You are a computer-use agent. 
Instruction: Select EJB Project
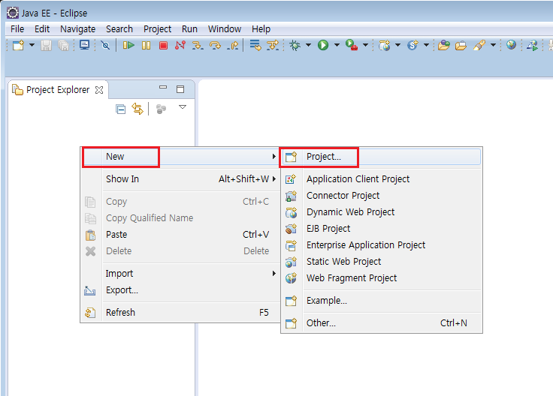[x=381, y=229]
